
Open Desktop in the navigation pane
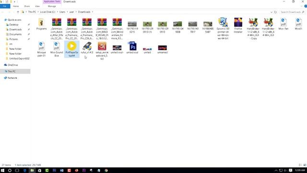14,25
